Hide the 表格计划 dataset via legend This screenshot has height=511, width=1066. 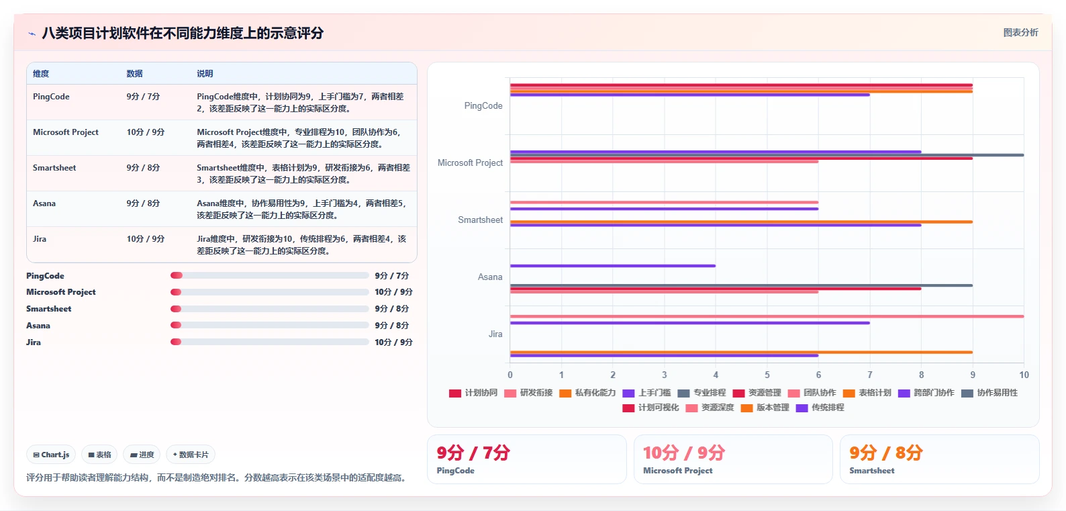pyautogui.click(x=867, y=393)
